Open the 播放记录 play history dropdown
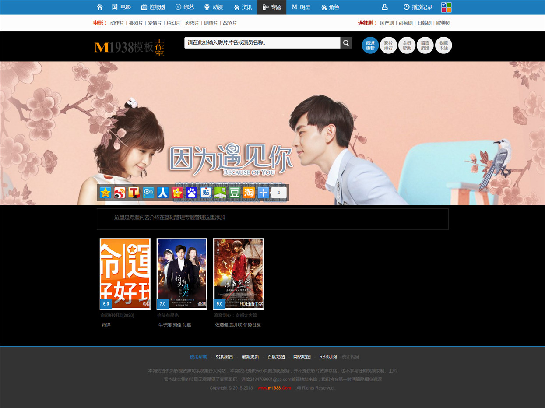Viewport: 545px width, 408px height. (418, 7)
